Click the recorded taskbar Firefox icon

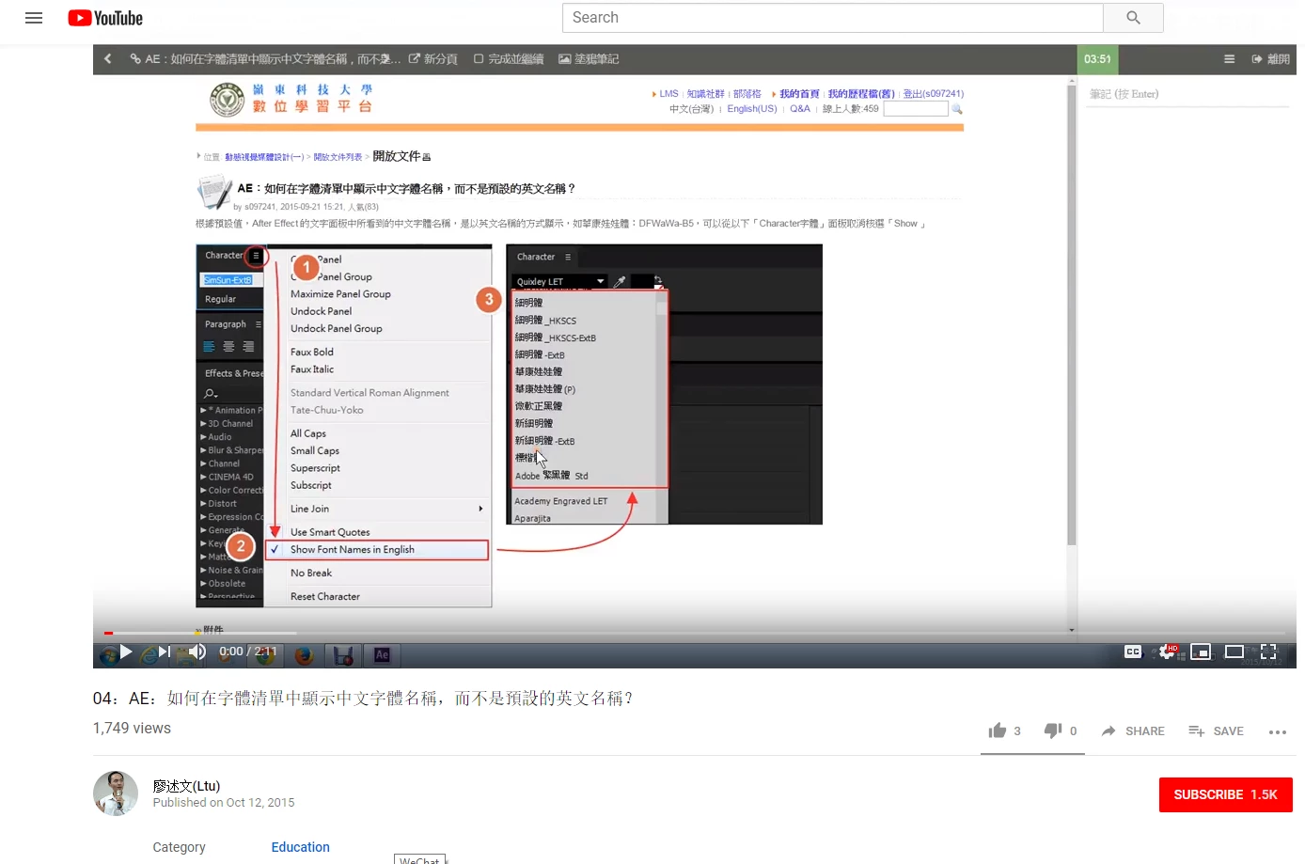[x=305, y=655]
